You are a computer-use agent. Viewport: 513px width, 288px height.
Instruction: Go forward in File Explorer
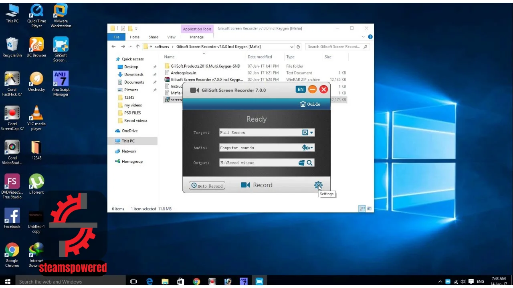(x=123, y=47)
